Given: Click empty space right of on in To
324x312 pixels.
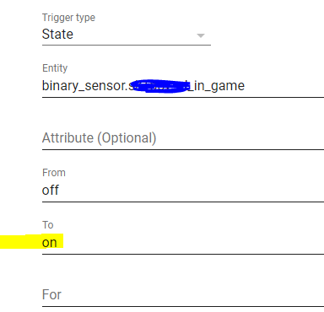Looking at the screenshot, I should click(193, 243).
